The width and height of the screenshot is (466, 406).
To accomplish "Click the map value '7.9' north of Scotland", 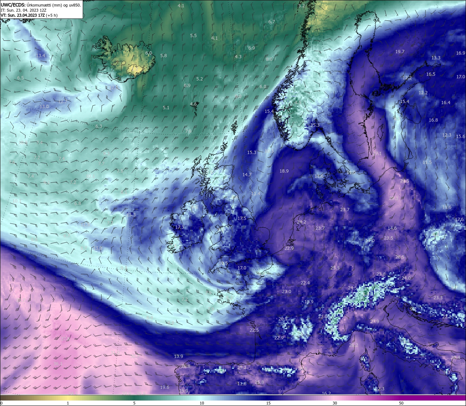I will pos(188,131).
